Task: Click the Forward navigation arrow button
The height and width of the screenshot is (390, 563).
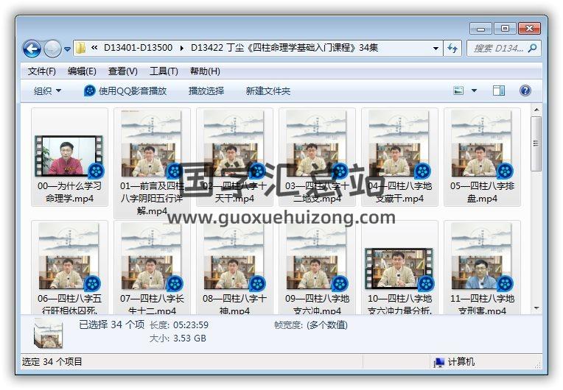Action: tap(52, 49)
